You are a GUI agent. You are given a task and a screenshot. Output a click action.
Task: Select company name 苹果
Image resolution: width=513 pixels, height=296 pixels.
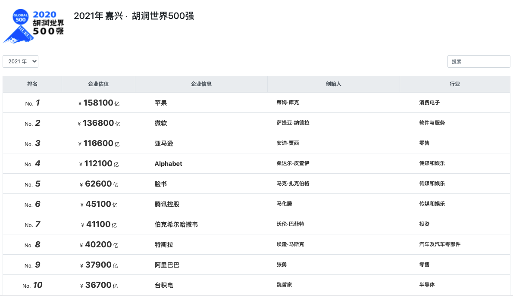pos(161,103)
